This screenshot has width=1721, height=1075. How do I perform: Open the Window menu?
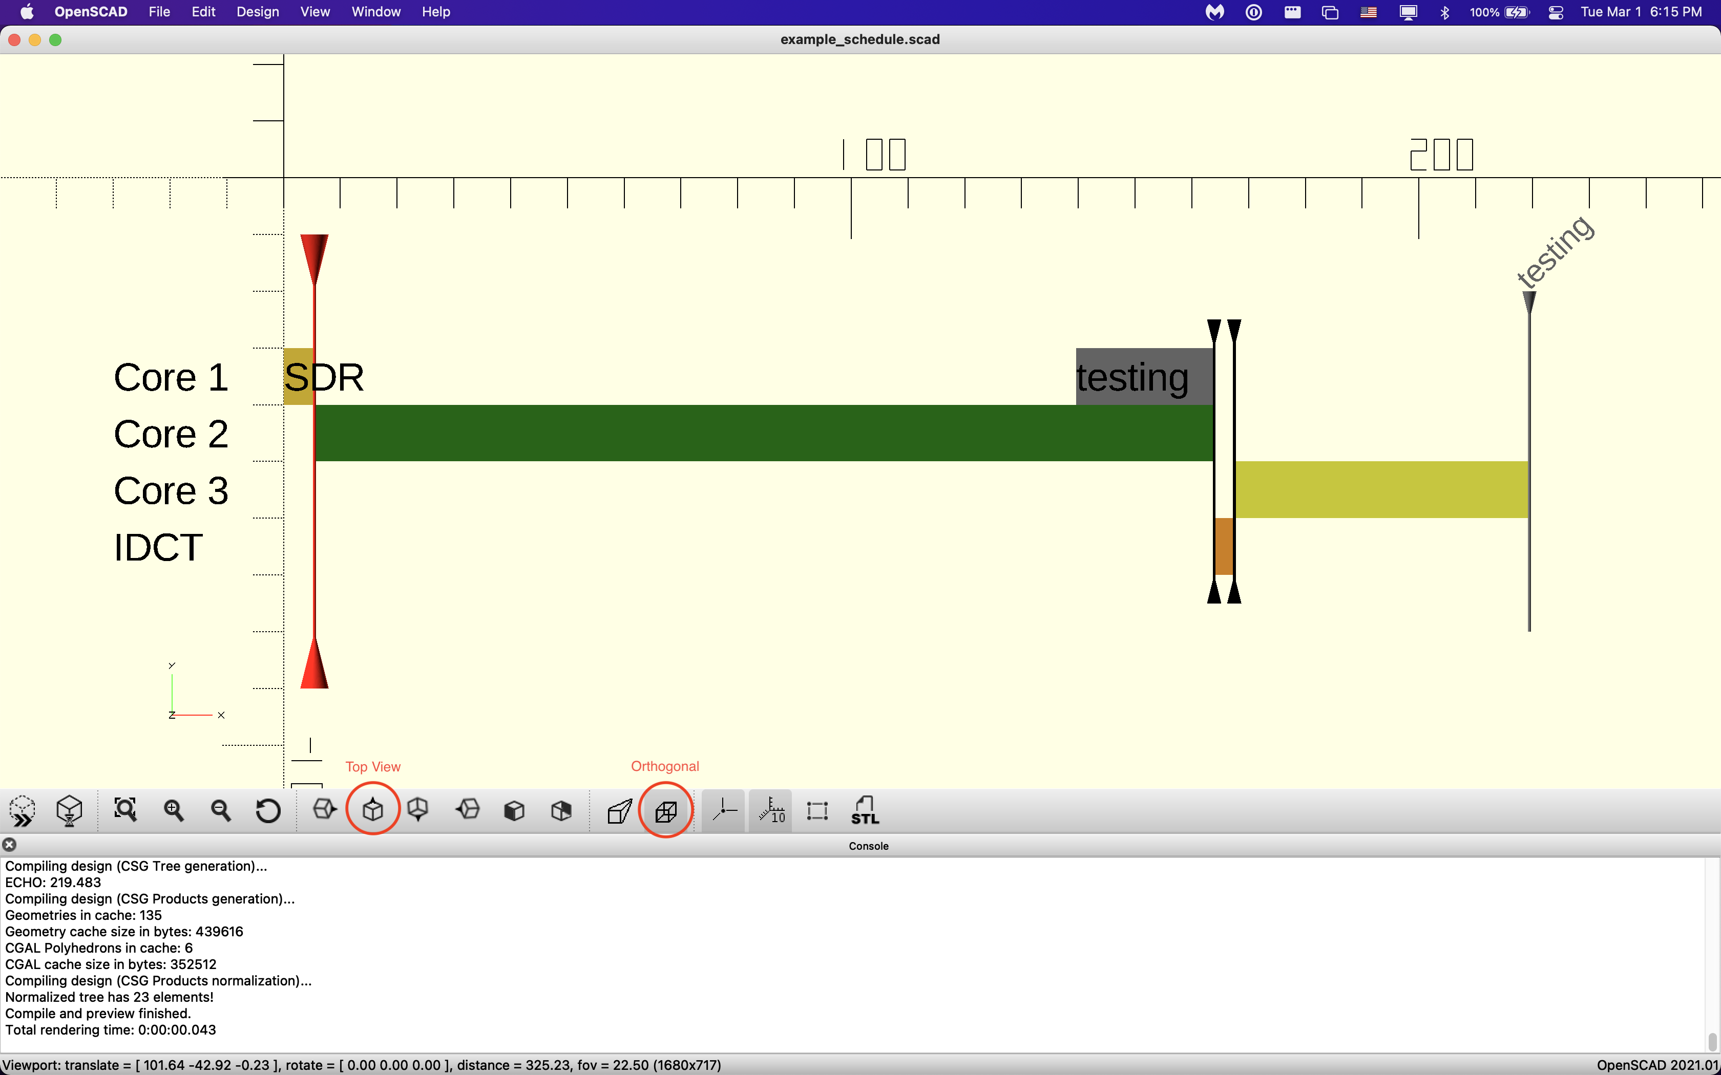[375, 12]
